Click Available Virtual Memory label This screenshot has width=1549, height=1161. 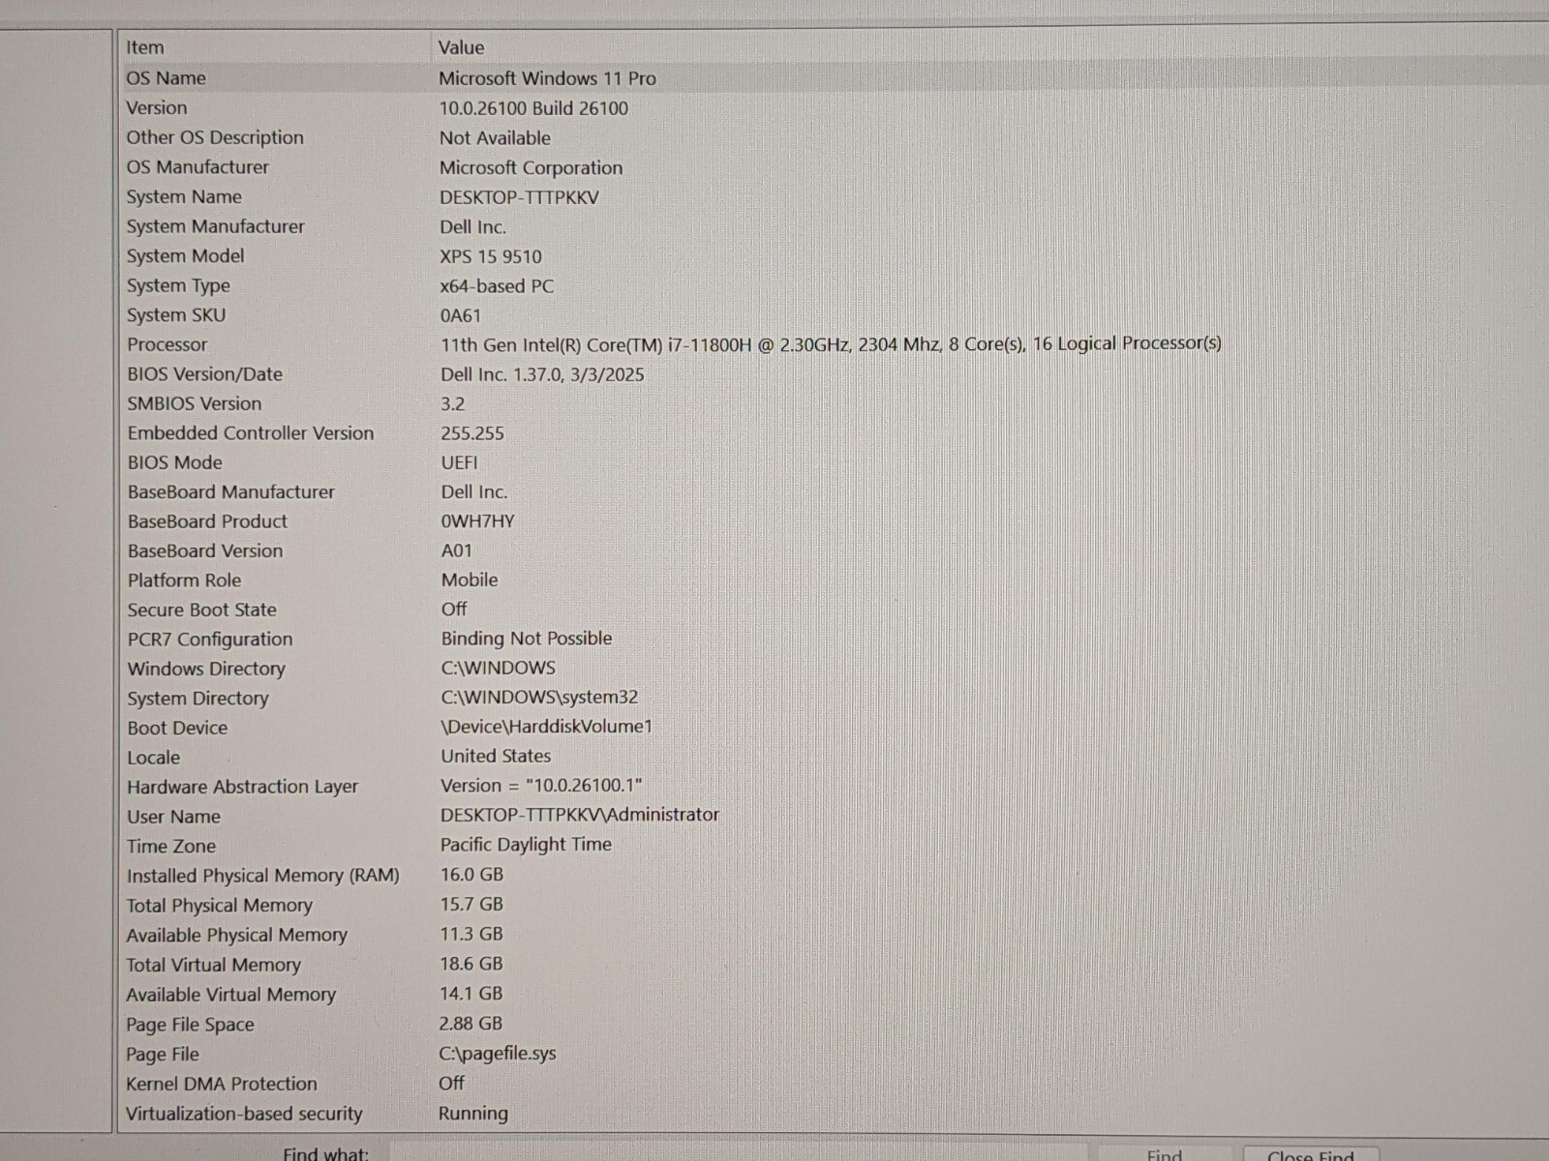[x=230, y=995]
